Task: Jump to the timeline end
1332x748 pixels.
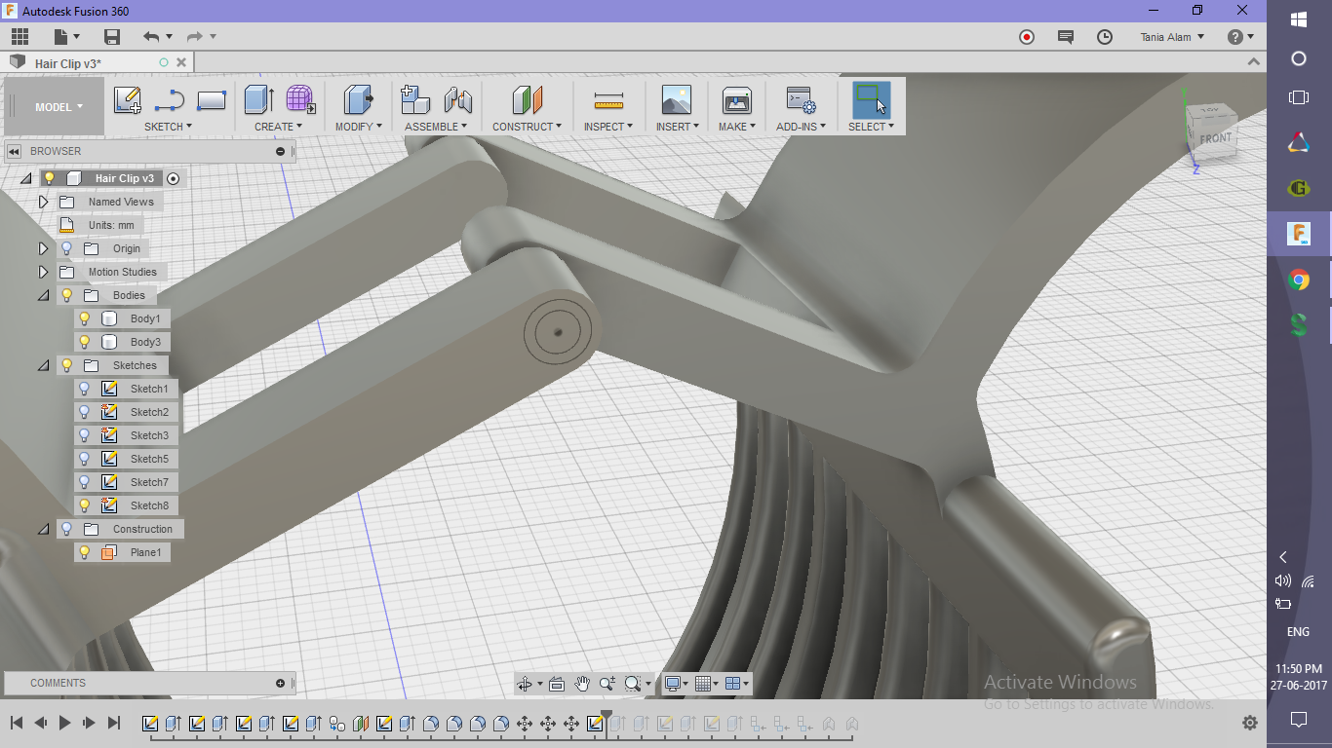Action: tap(114, 723)
